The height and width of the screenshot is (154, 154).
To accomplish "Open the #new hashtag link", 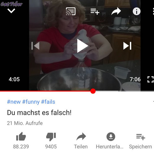I will pyautogui.click(x=14, y=102).
